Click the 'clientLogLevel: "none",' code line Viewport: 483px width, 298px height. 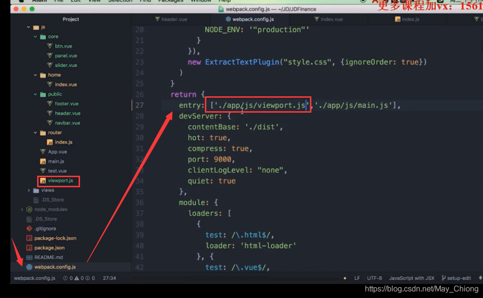237,170
